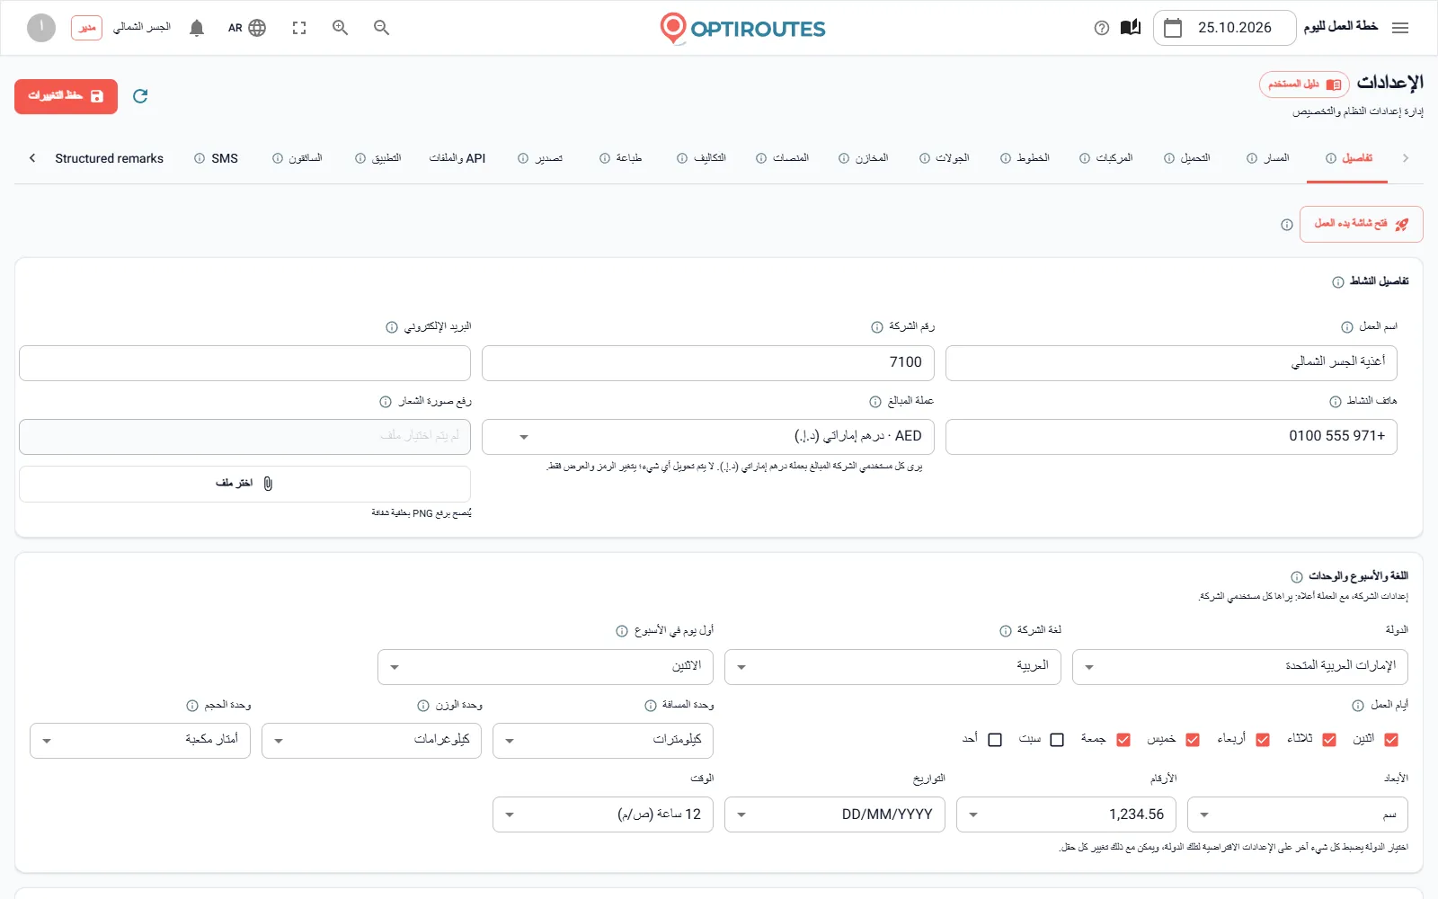This screenshot has height=899, width=1438.
Task: Open the calendar date picker icon
Action: (x=1173, y=28)
